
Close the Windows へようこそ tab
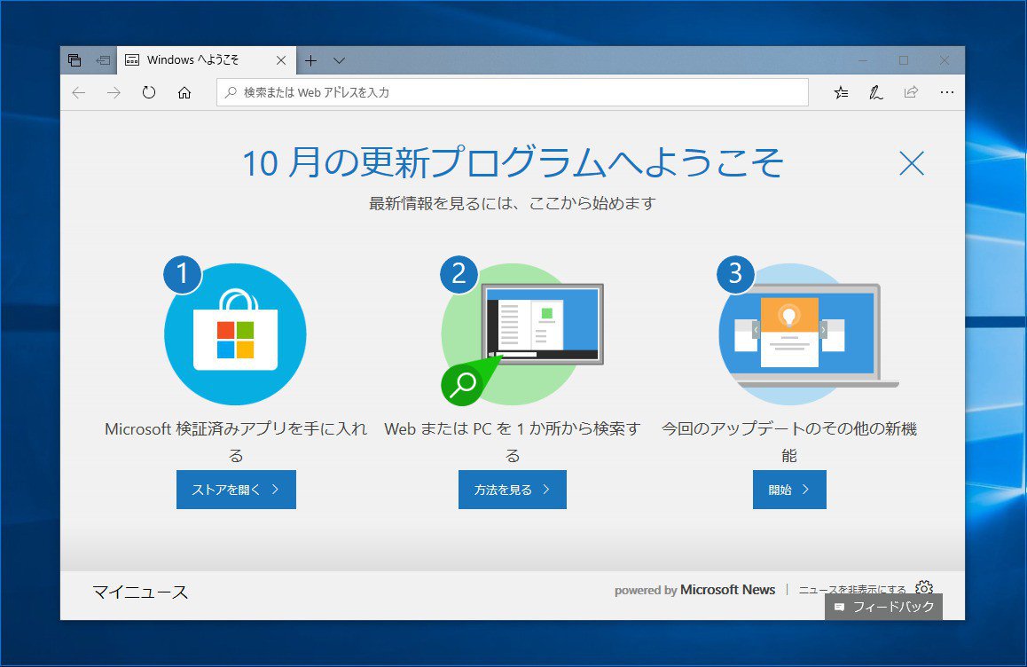pos(281,60)
